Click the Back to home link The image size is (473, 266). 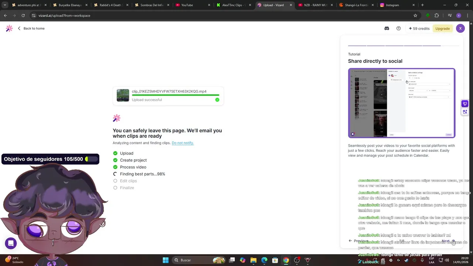tap(34, 28)
